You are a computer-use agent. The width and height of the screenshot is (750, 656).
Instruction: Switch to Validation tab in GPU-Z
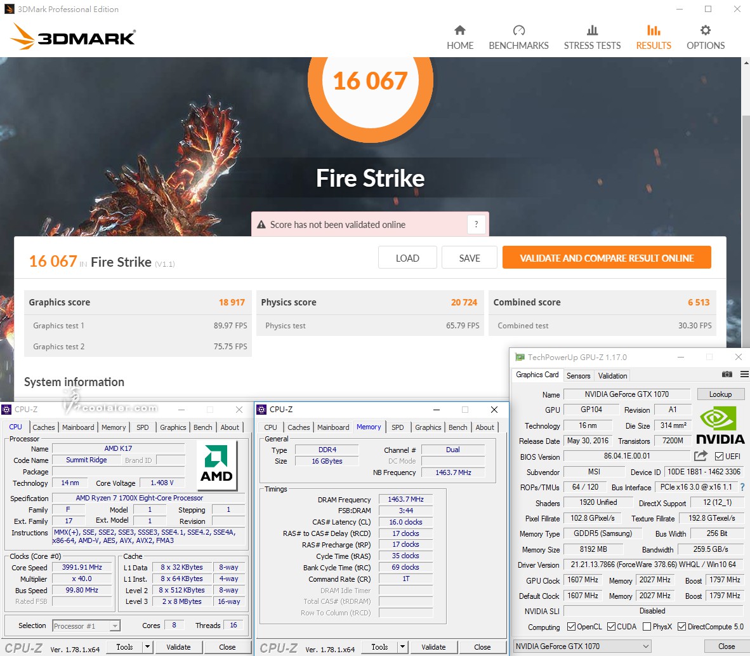tap(612, 376)
